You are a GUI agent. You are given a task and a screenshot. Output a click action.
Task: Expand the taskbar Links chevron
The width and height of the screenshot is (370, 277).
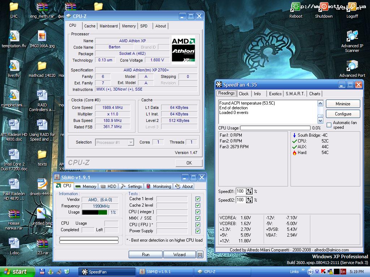point(303,270)
